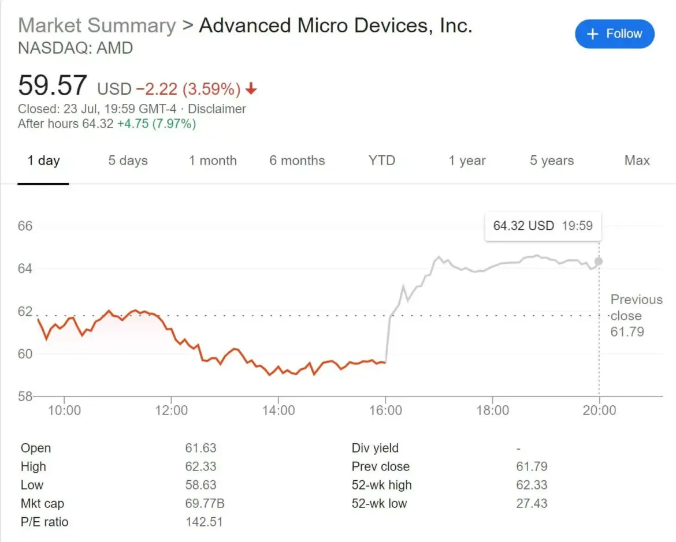The height and width of the screenshot is (542, 676).
Task: Click the gray endpoint dot on the chart
Action: [x=599, y=261]
